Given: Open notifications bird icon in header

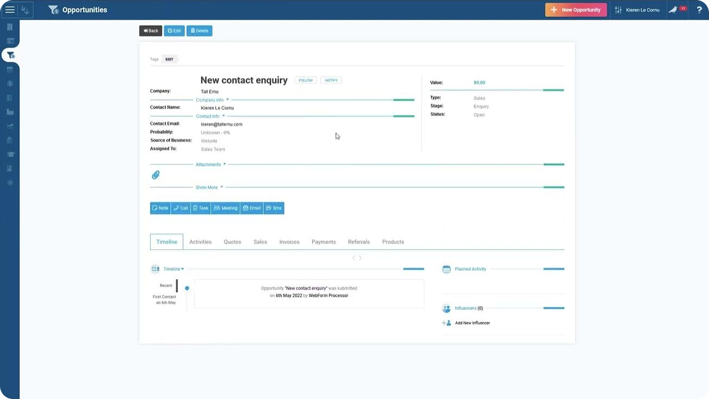Looking at the screenshot, I should [674, 10].
